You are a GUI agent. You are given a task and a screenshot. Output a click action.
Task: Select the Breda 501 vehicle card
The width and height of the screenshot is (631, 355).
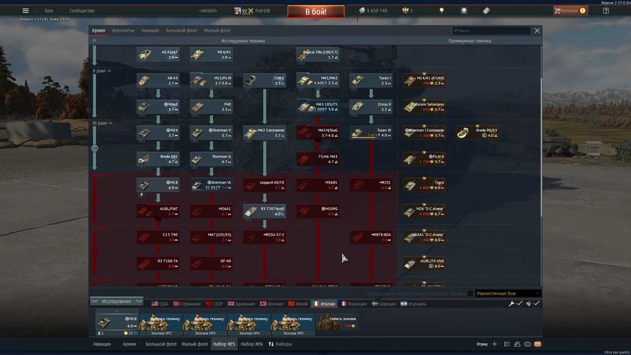pyautogui.click(x=158, y=159)
